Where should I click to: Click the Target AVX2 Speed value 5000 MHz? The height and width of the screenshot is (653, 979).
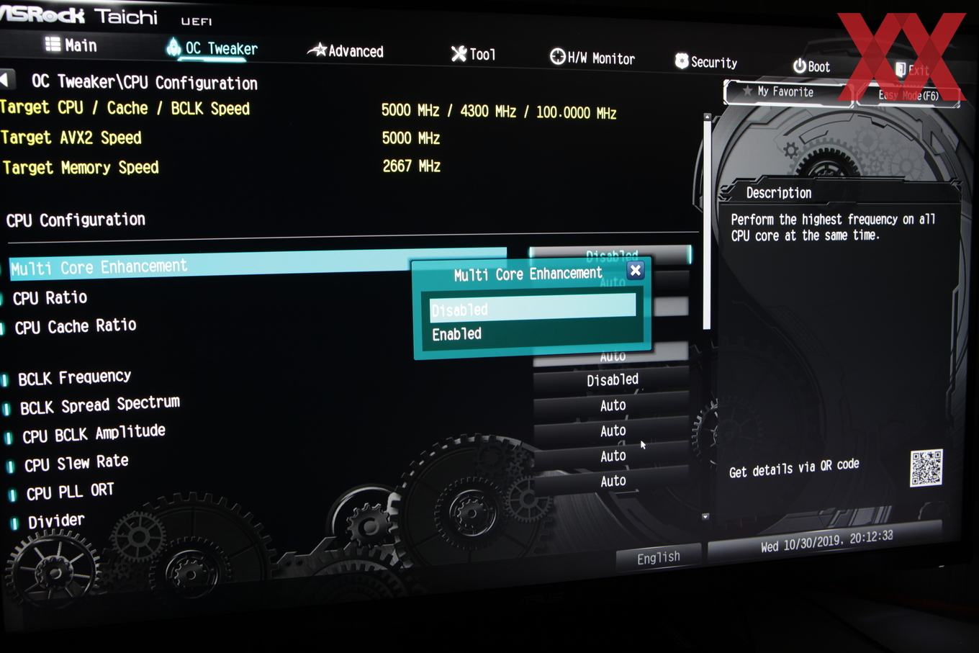pyautogui.click(x=411, y=138)
